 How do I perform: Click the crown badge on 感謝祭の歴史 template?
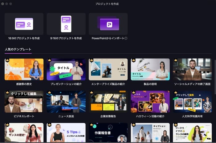pyautogui.click(x=7, y=60)
